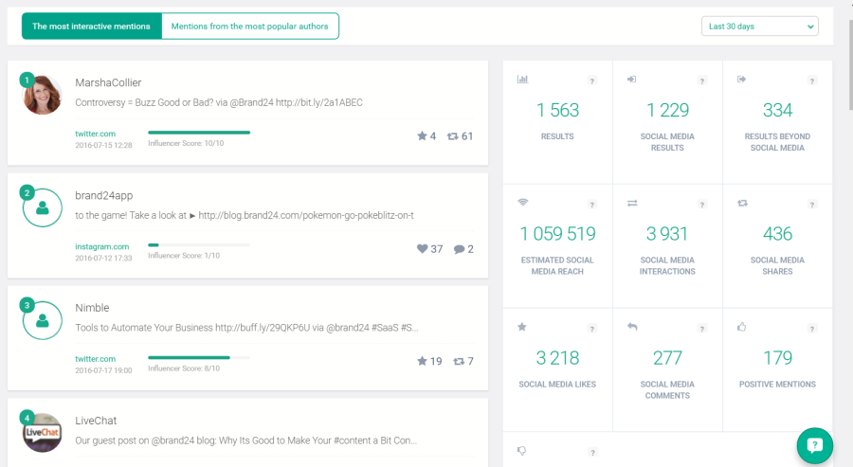The height and width of the screenshot is (467, 853).
Task: Click the 3 218 likes value
Action: point(557,358)
